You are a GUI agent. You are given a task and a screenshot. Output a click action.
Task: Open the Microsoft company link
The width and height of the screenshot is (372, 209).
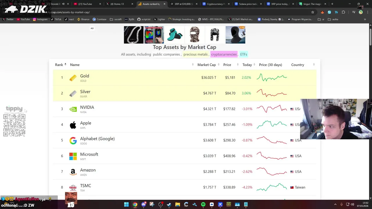click(89, 154)
